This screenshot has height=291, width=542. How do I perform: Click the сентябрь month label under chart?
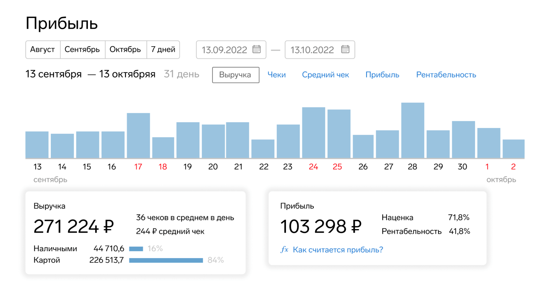pos(50,179)
